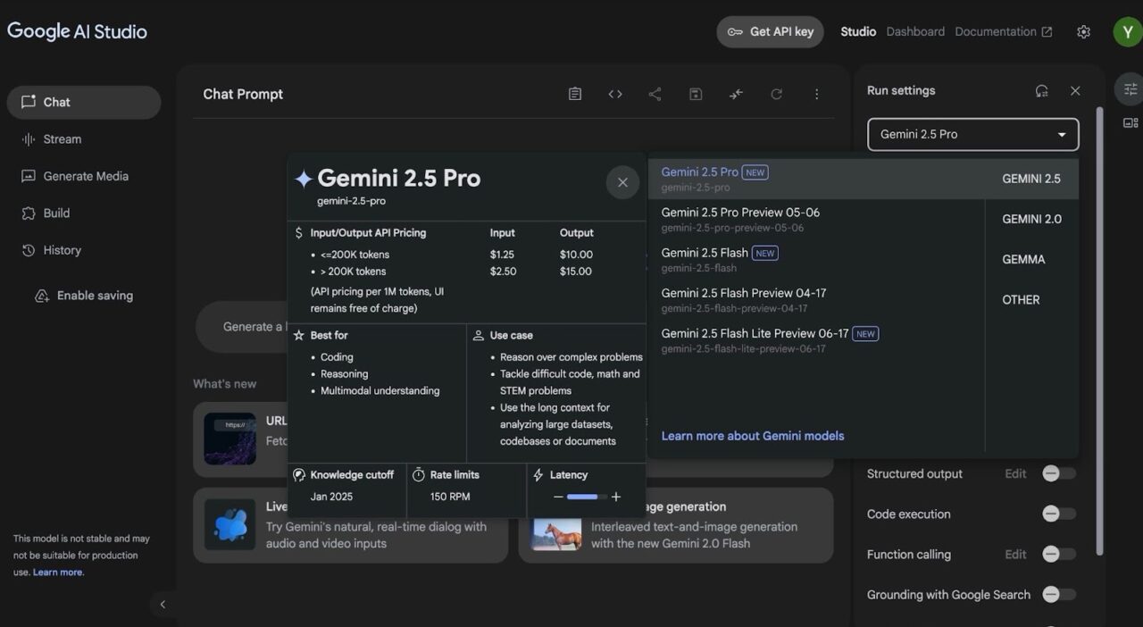Screen dimensions: 1143x627
Task: Click the '150 RPM' rate limit value
Action: click(x=450, y=497)
